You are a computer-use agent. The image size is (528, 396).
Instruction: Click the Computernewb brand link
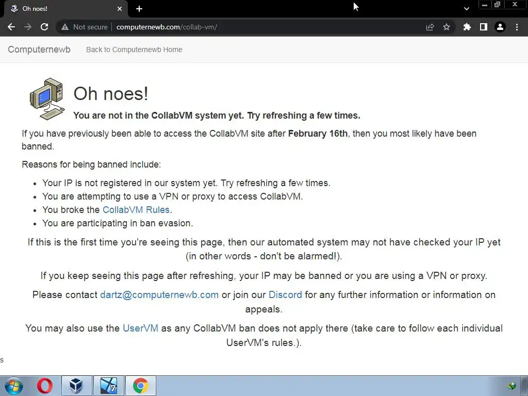(x=39, y=49)
